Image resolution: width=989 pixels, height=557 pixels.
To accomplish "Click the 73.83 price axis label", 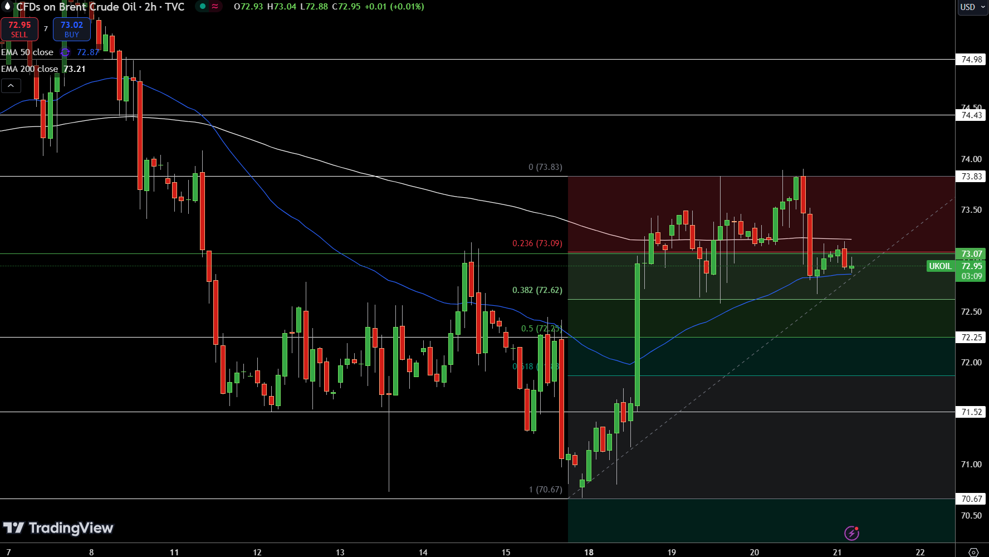I will click(972, 177).
